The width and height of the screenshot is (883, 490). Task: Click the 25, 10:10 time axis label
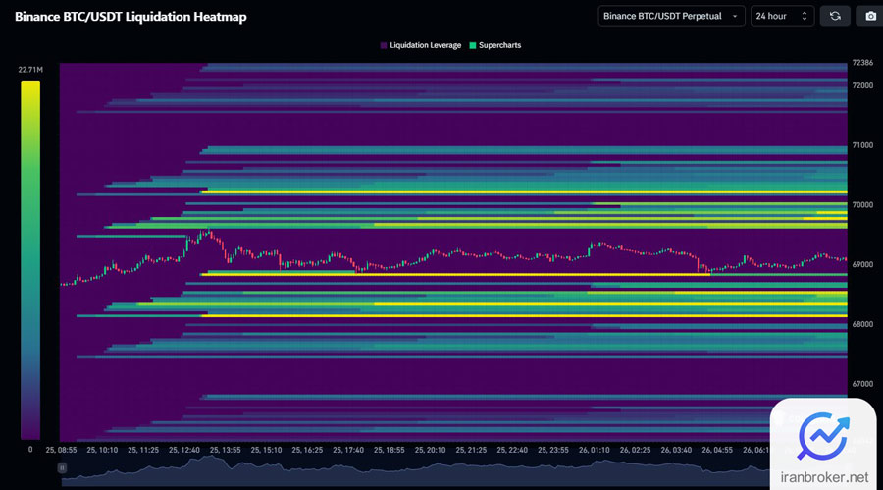102,450
